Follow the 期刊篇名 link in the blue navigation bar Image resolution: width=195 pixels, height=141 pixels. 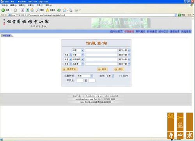[140, 32]
